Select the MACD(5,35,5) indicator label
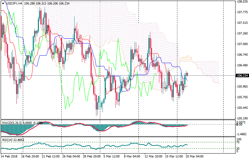This screenshot has width=249, height=160. pos(11,123)
